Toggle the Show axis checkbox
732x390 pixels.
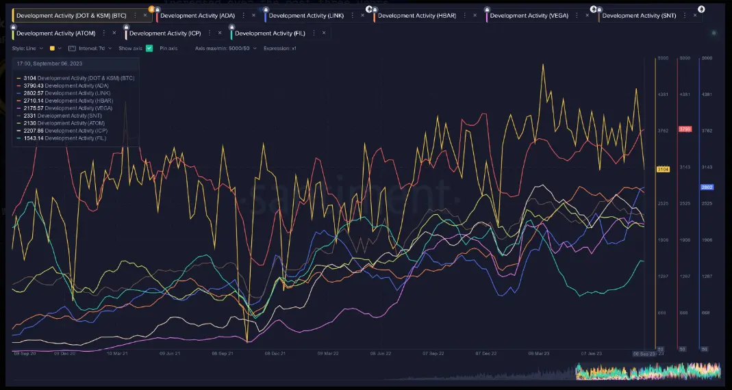[x=149, y=48]
